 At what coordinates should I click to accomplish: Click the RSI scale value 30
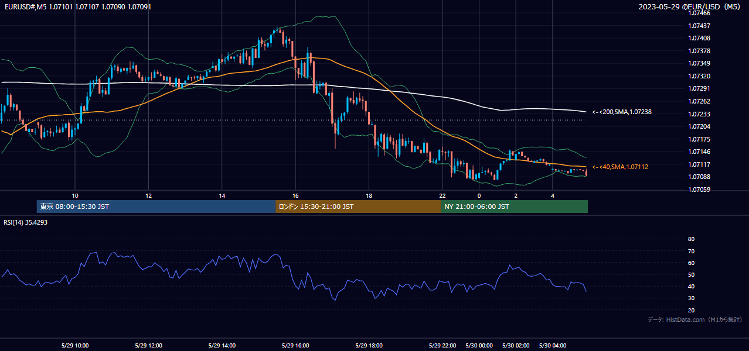click(x=691, y=298)
